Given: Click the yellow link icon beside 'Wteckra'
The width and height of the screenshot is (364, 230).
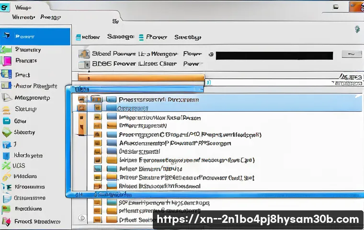Looking at the screenshot, I should point(6,176).
